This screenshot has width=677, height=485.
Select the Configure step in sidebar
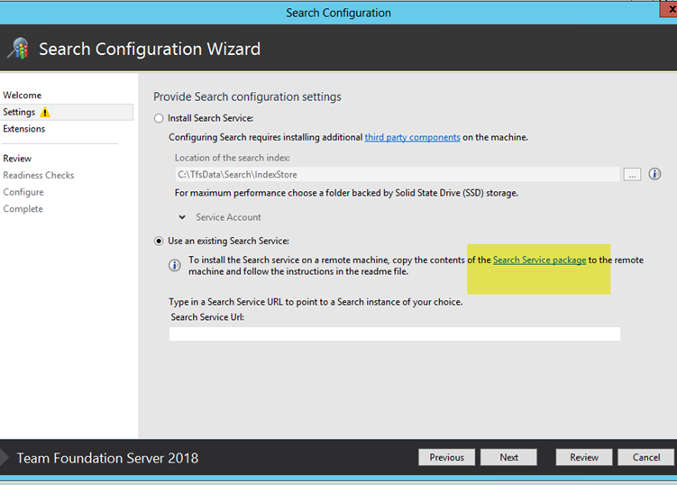click(x=23, y=192)
